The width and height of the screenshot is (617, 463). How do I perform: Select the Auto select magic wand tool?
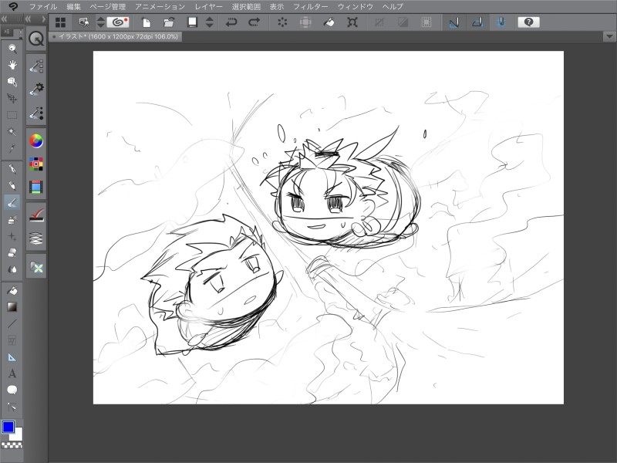point(12,131)
